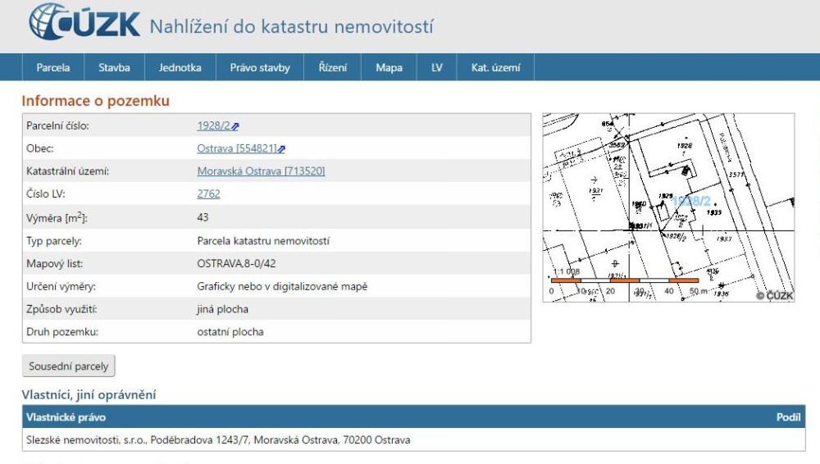This screenshot has width=820, height=464.
Task: Select the jiná plocha value
Action: (223, 309)
